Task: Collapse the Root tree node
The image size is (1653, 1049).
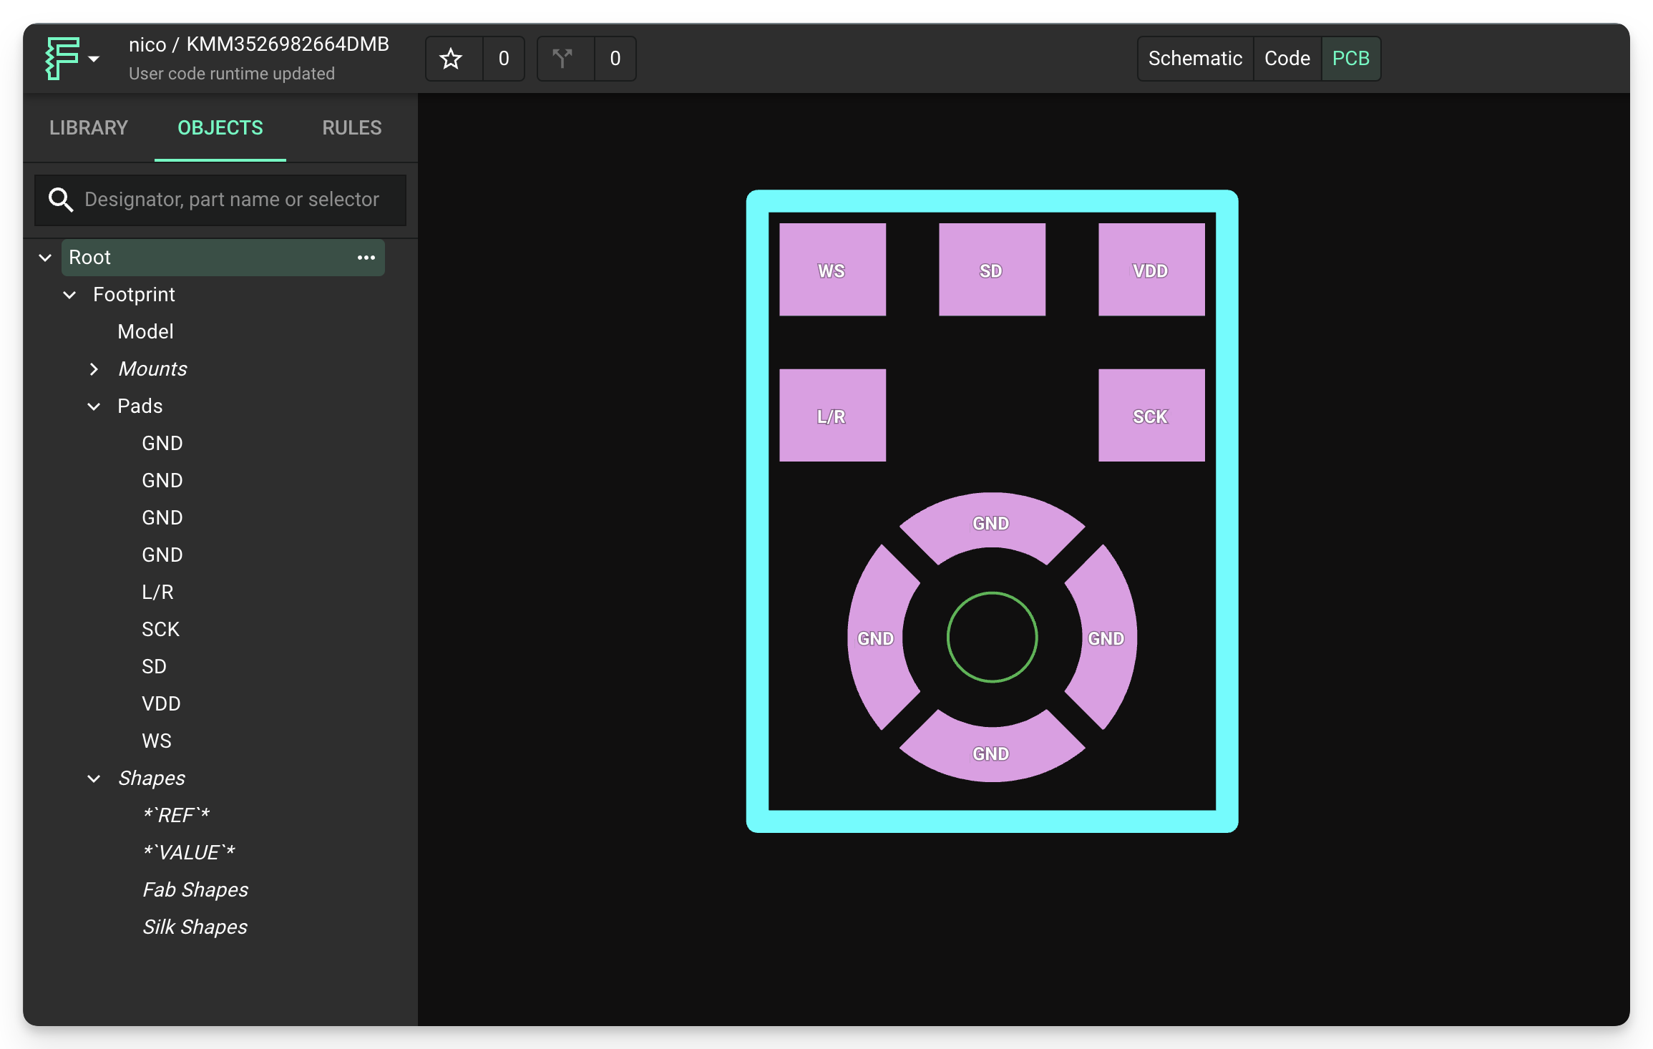Action: pos(44,257)
